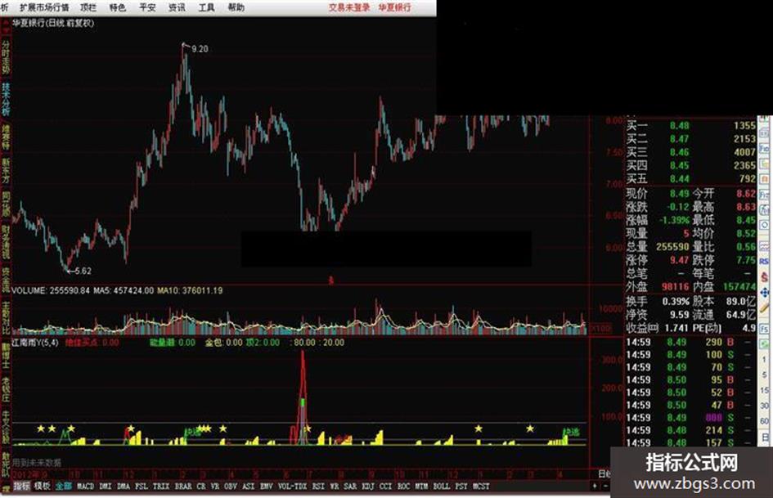Open the 特色 menu
773x498 pixels.
point(117,7)
